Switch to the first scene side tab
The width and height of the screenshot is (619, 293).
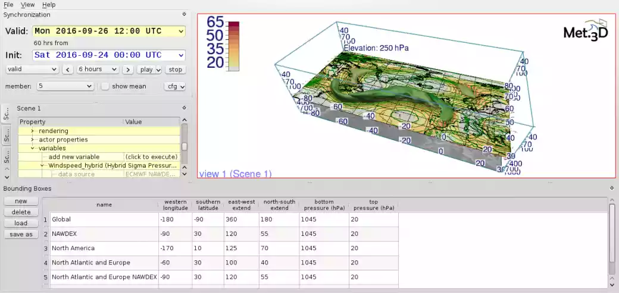click(x=6, y=114)
